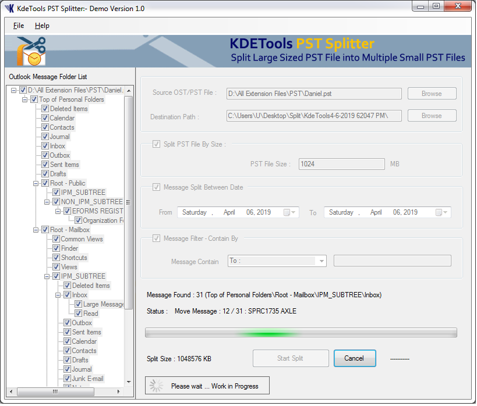Click the KdeTools title bar app icon
Viewport: 477px width, 406px height.
(9, 8)
